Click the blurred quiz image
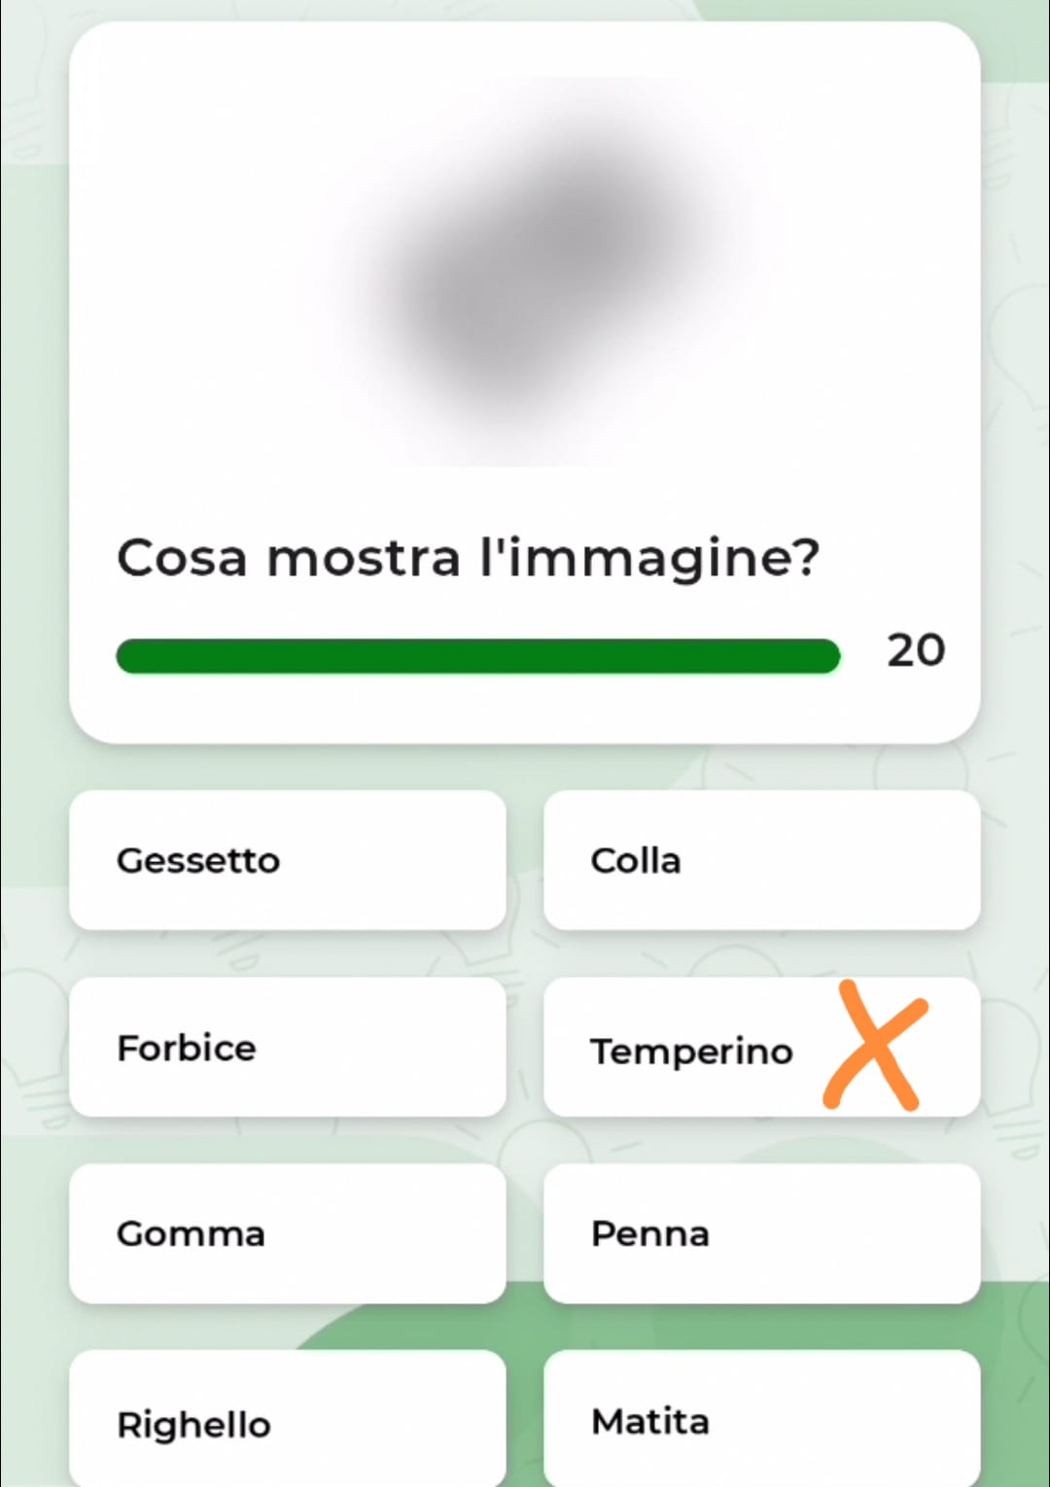The width and height of the screenshot is (1050, 1487). [x=525, y=272]
